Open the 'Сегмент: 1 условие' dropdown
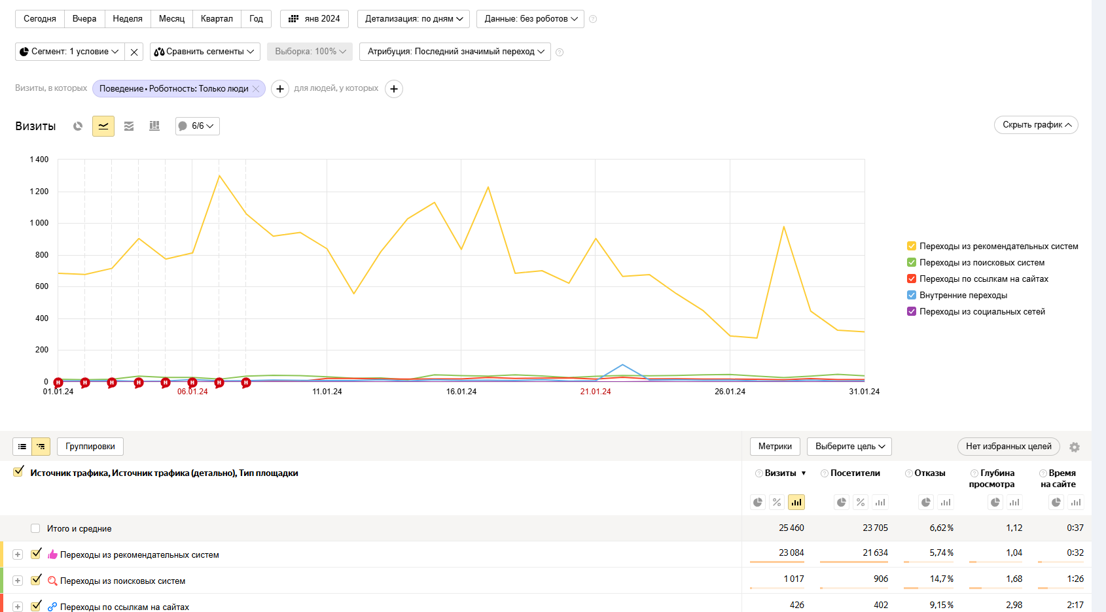Viewport: 1106px width, 612px height. point(69,52)
